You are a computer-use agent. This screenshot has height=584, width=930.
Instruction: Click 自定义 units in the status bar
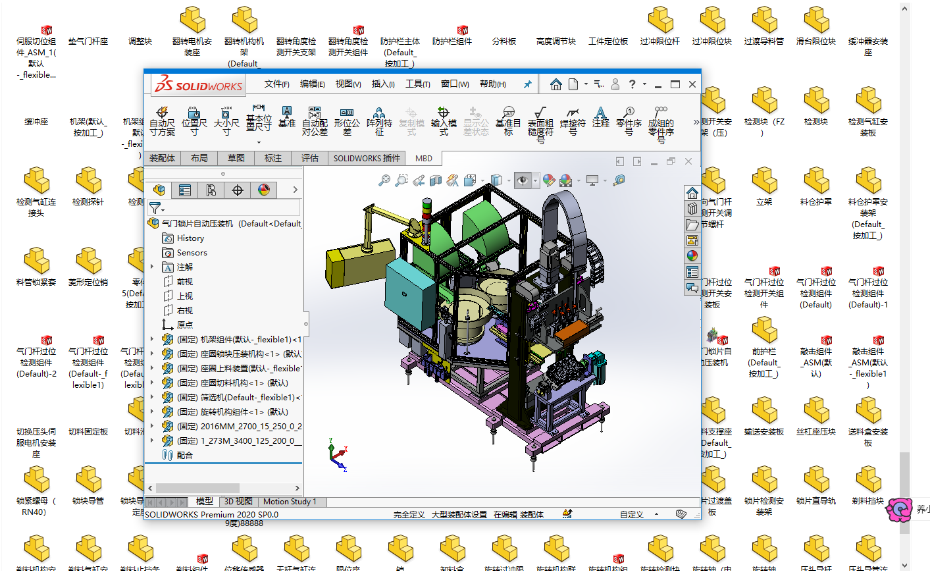click(x=631, y=514)
